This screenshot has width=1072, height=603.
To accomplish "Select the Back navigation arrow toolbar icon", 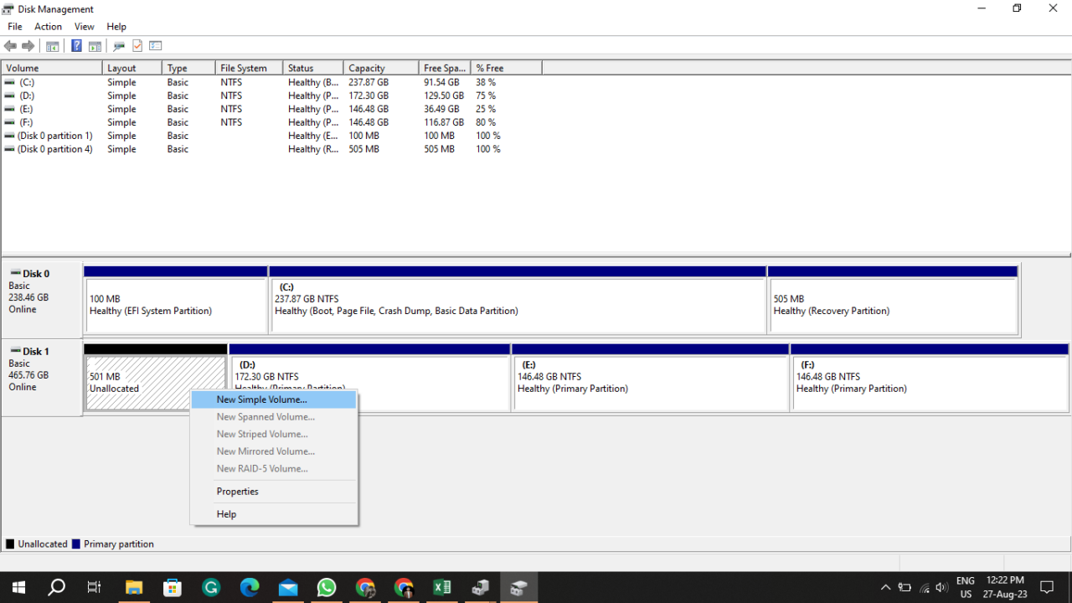I will pyautogui.click(x=10, y=45).
